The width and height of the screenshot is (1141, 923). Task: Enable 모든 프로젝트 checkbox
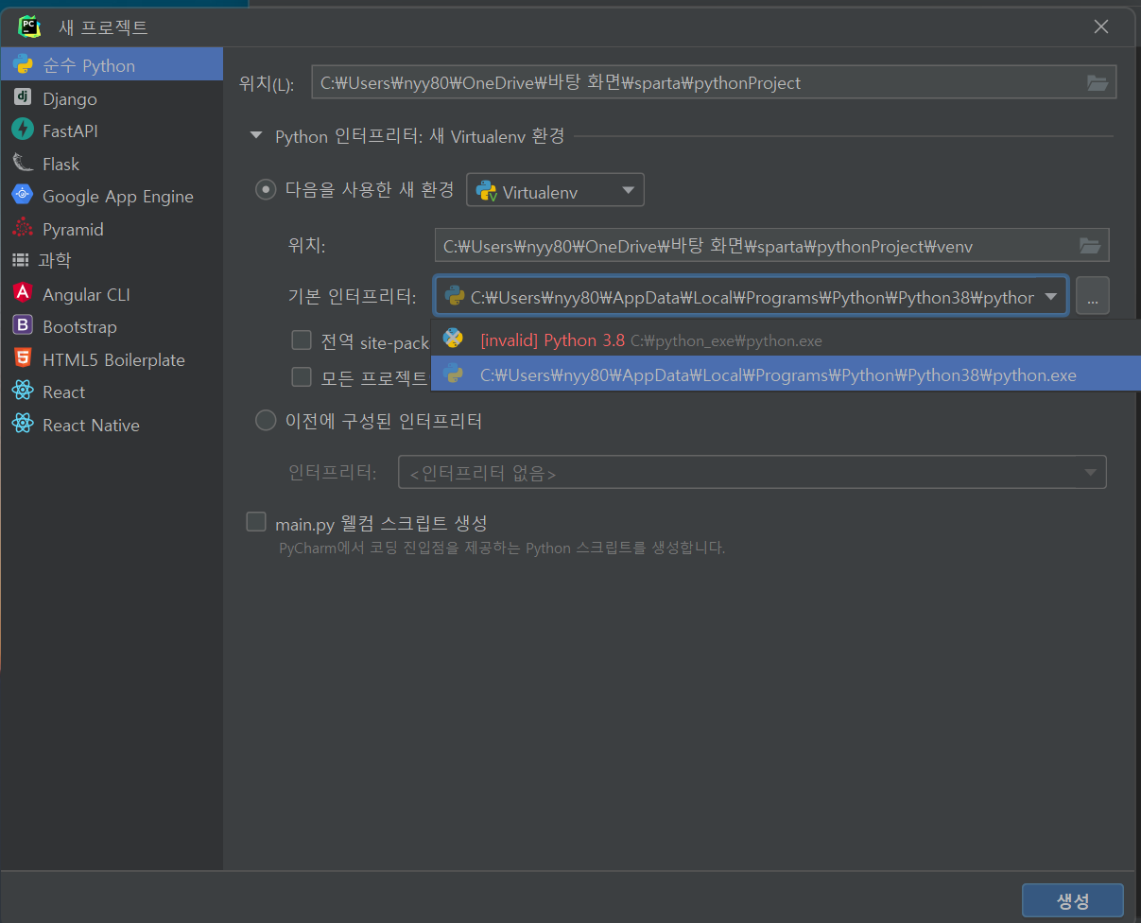click(x=302, y=376)
